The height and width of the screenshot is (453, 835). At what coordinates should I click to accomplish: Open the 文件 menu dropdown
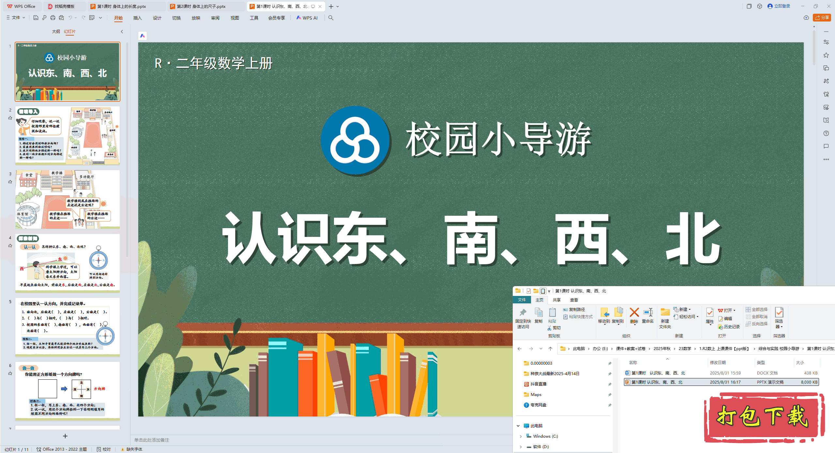tap(16, 18)
